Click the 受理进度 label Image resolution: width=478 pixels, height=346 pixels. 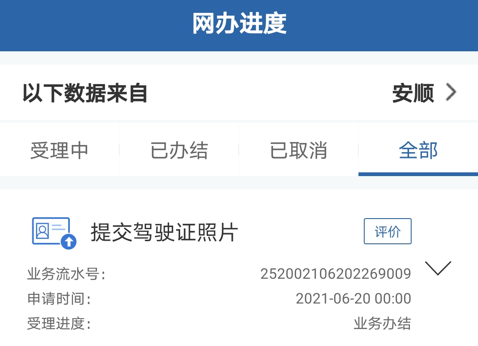tap(59, 323)
